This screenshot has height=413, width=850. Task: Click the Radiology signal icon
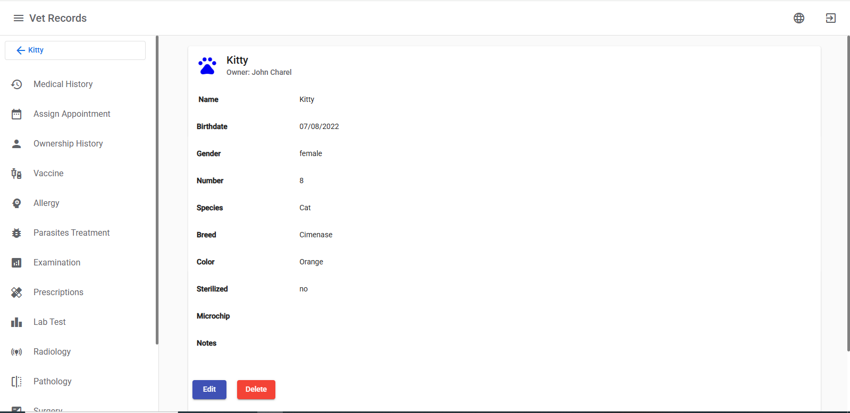tap(16, 352)
